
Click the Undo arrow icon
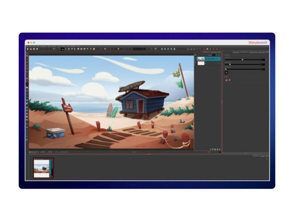[x=54, y=49]
